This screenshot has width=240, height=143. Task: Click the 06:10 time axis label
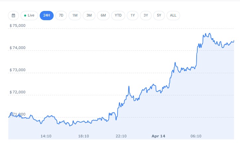(196, 136)
